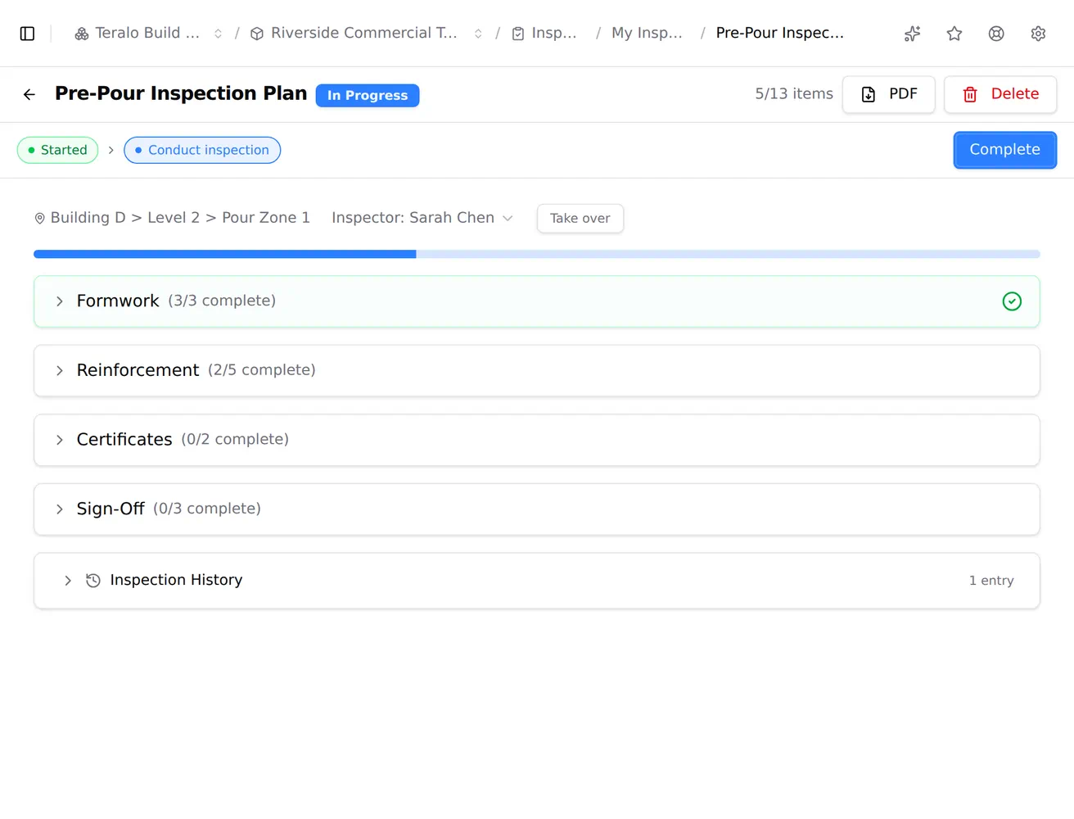Click the favorite star icon
This screenshot has height=819, width=1074.
point(954,34)
